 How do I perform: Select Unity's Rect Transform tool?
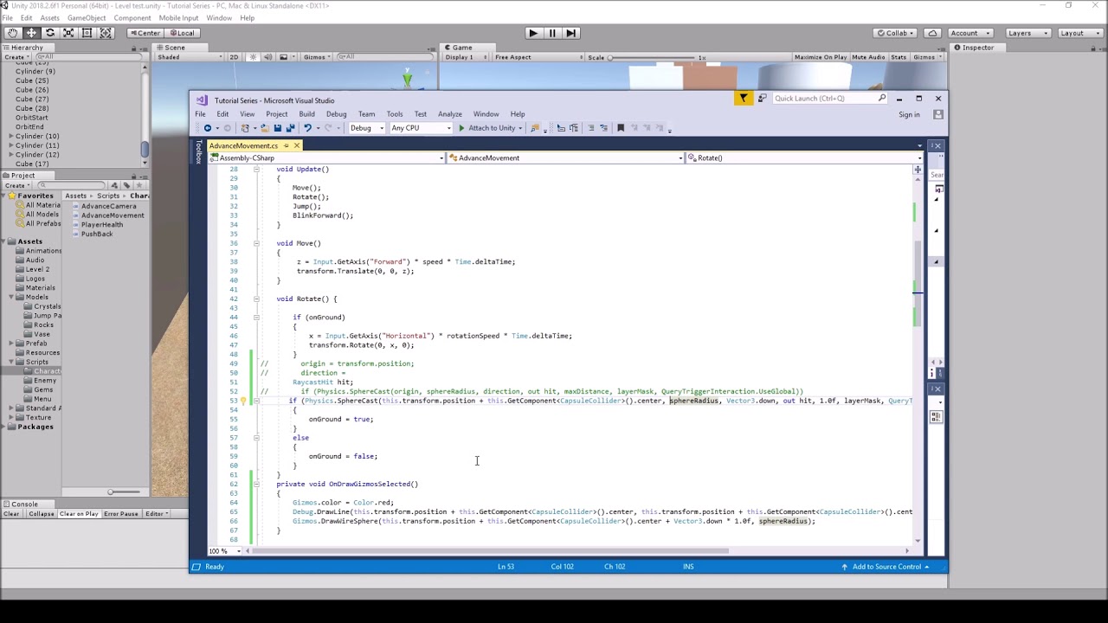click(x=87, y=33)
